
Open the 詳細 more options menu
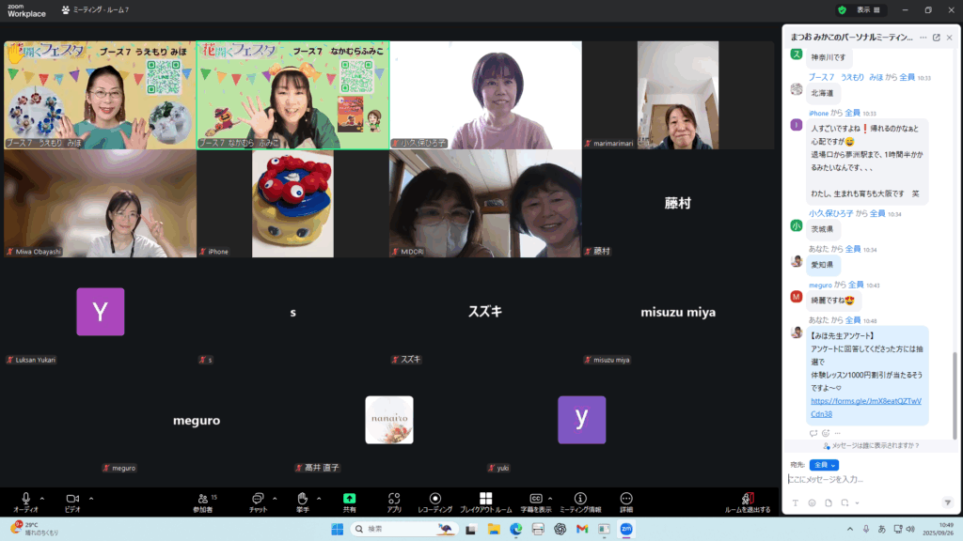click(x=626, y=501)
